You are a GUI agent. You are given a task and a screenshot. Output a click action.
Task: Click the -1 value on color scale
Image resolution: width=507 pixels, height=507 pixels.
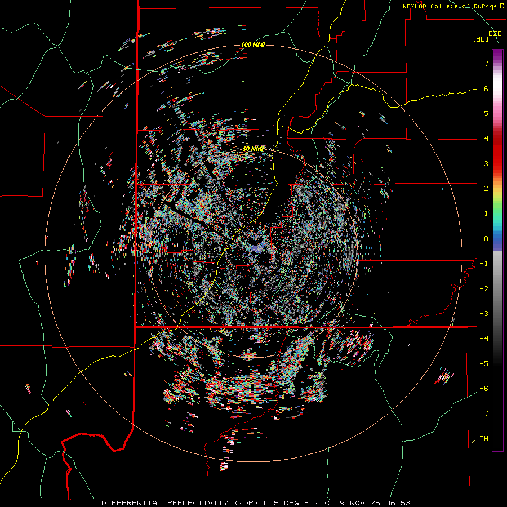(x=484, y=264)
